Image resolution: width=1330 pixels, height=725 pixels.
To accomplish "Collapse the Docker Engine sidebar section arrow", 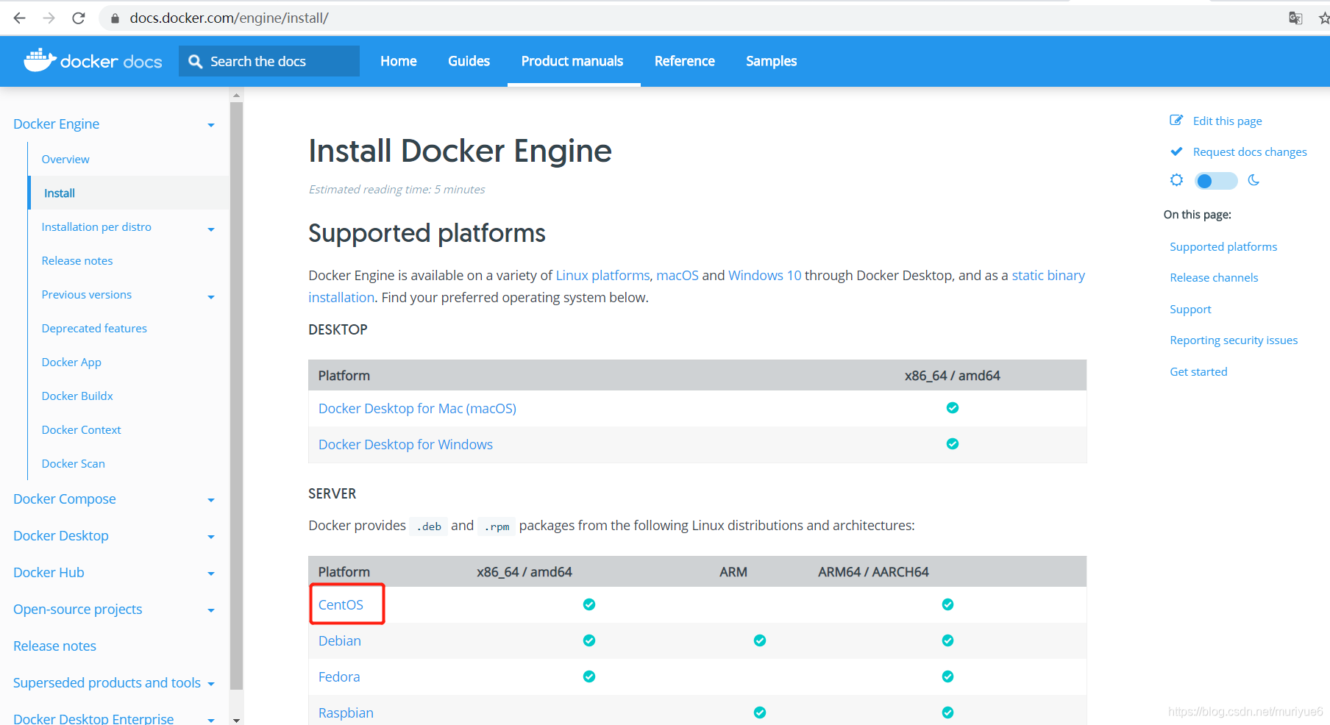I will [211, 125].
